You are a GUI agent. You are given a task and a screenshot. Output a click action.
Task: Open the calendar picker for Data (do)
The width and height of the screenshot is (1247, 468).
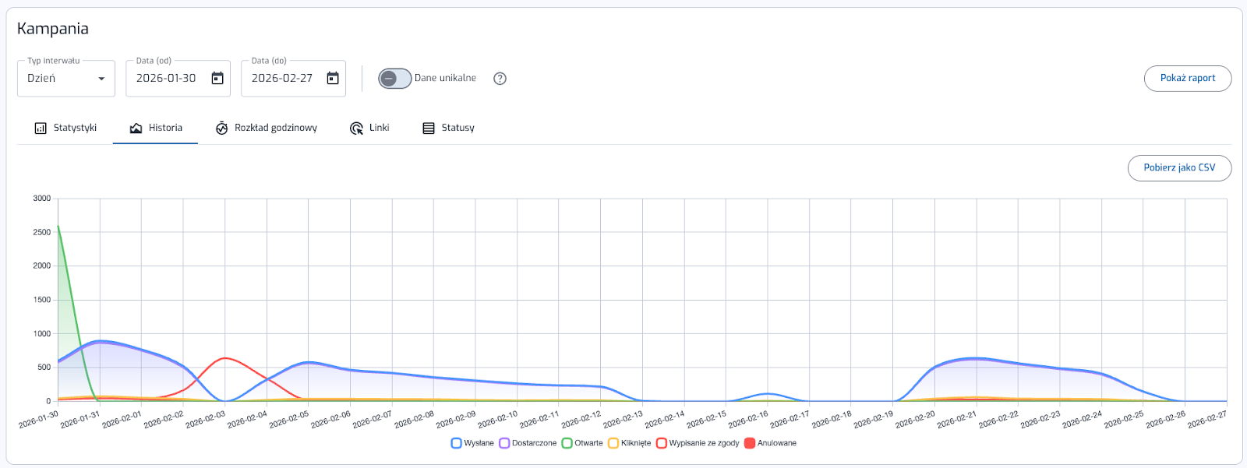click(333, 79)
